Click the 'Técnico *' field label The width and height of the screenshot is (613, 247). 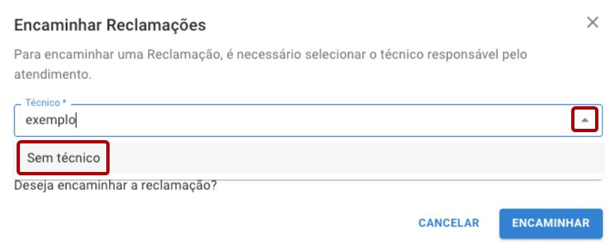tap(46, 103)
